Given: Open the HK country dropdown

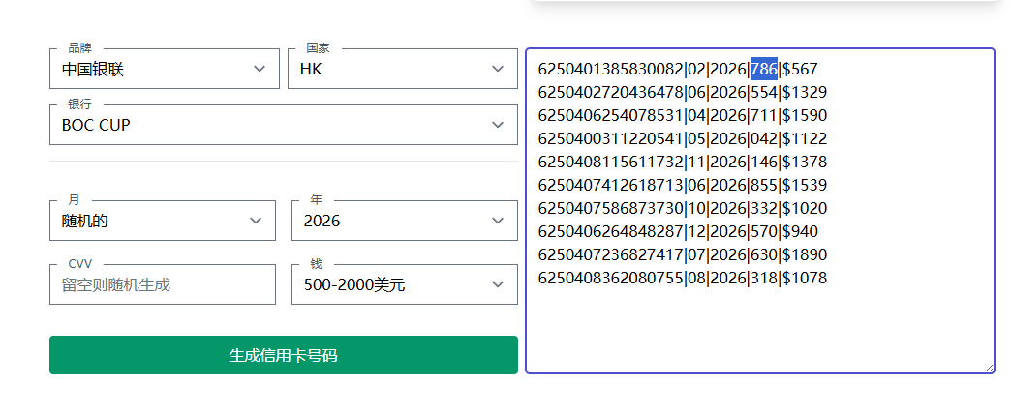Looking at the screenshot, I should click(402, 69).
